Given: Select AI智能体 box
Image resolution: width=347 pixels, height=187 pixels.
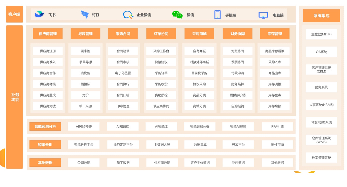Looking at the screenshot, I should [161, 126].
